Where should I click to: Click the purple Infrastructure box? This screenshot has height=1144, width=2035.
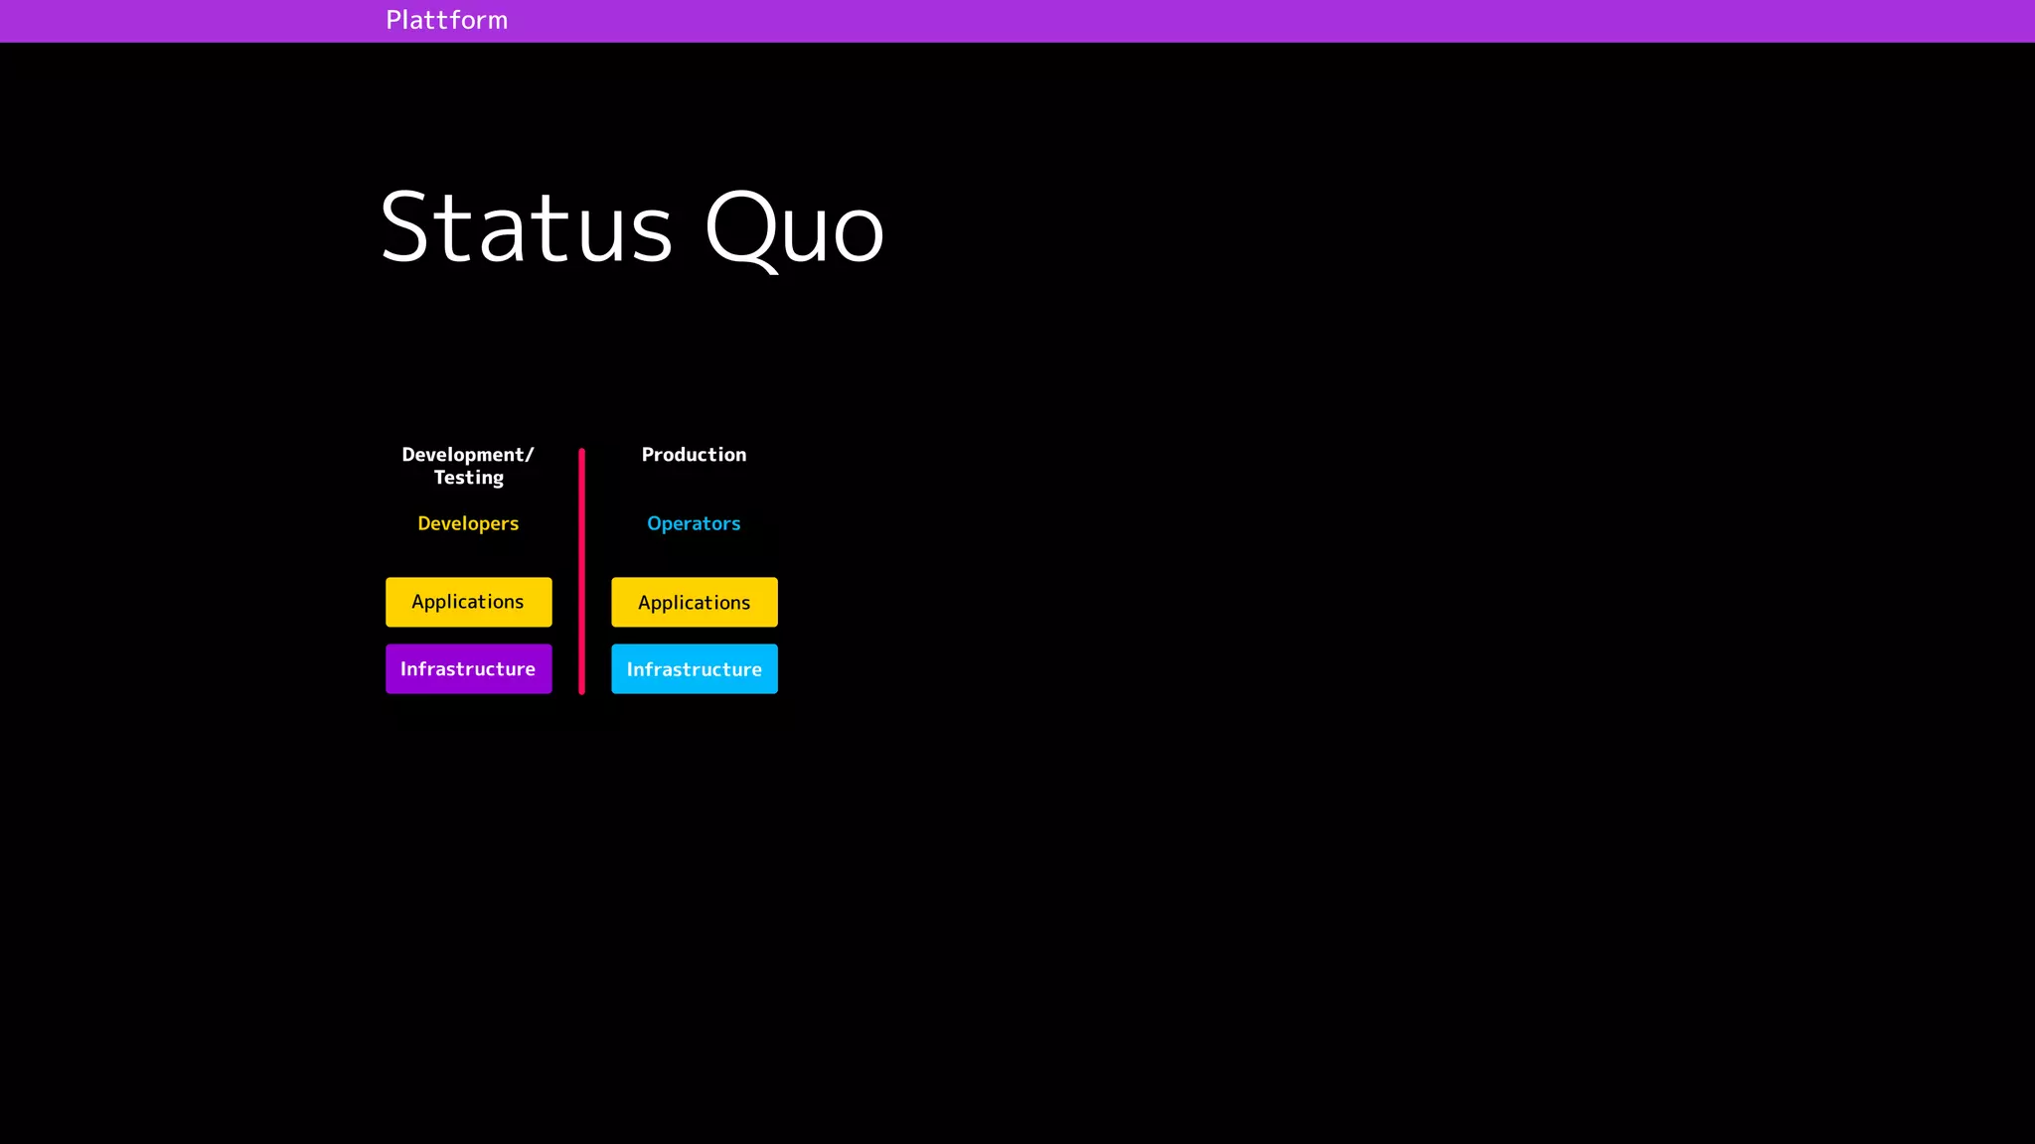coord(468,668)
